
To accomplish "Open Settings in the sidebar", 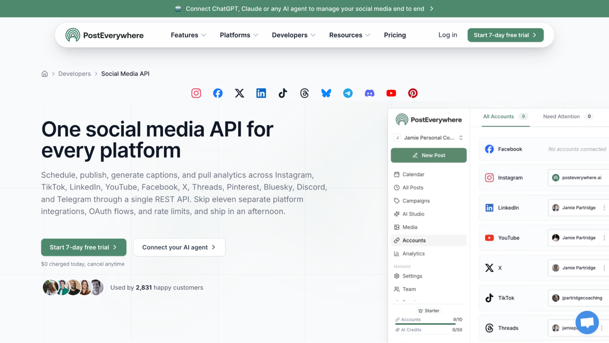I will (429, 276).
